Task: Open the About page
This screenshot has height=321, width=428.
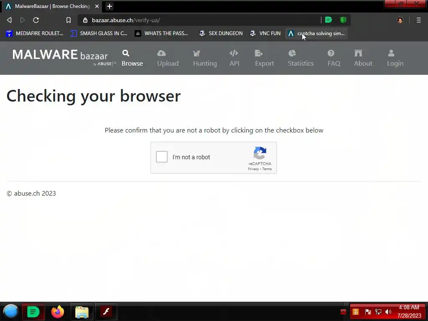Action: point(363,58)
